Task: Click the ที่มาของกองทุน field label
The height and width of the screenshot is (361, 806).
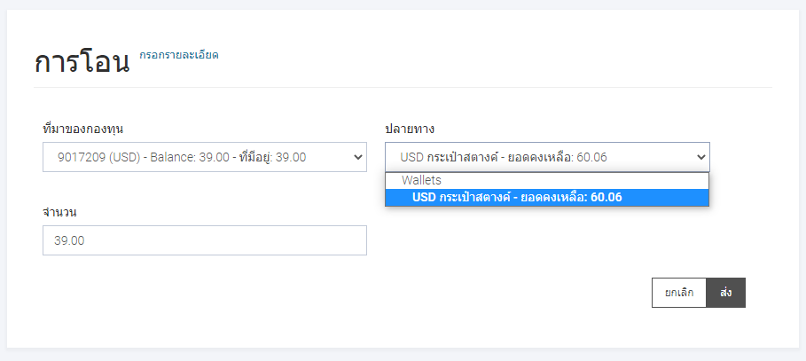Action: click(82, 129)
